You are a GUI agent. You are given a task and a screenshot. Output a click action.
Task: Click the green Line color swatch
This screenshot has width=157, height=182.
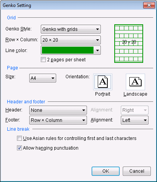coord(68,50)
